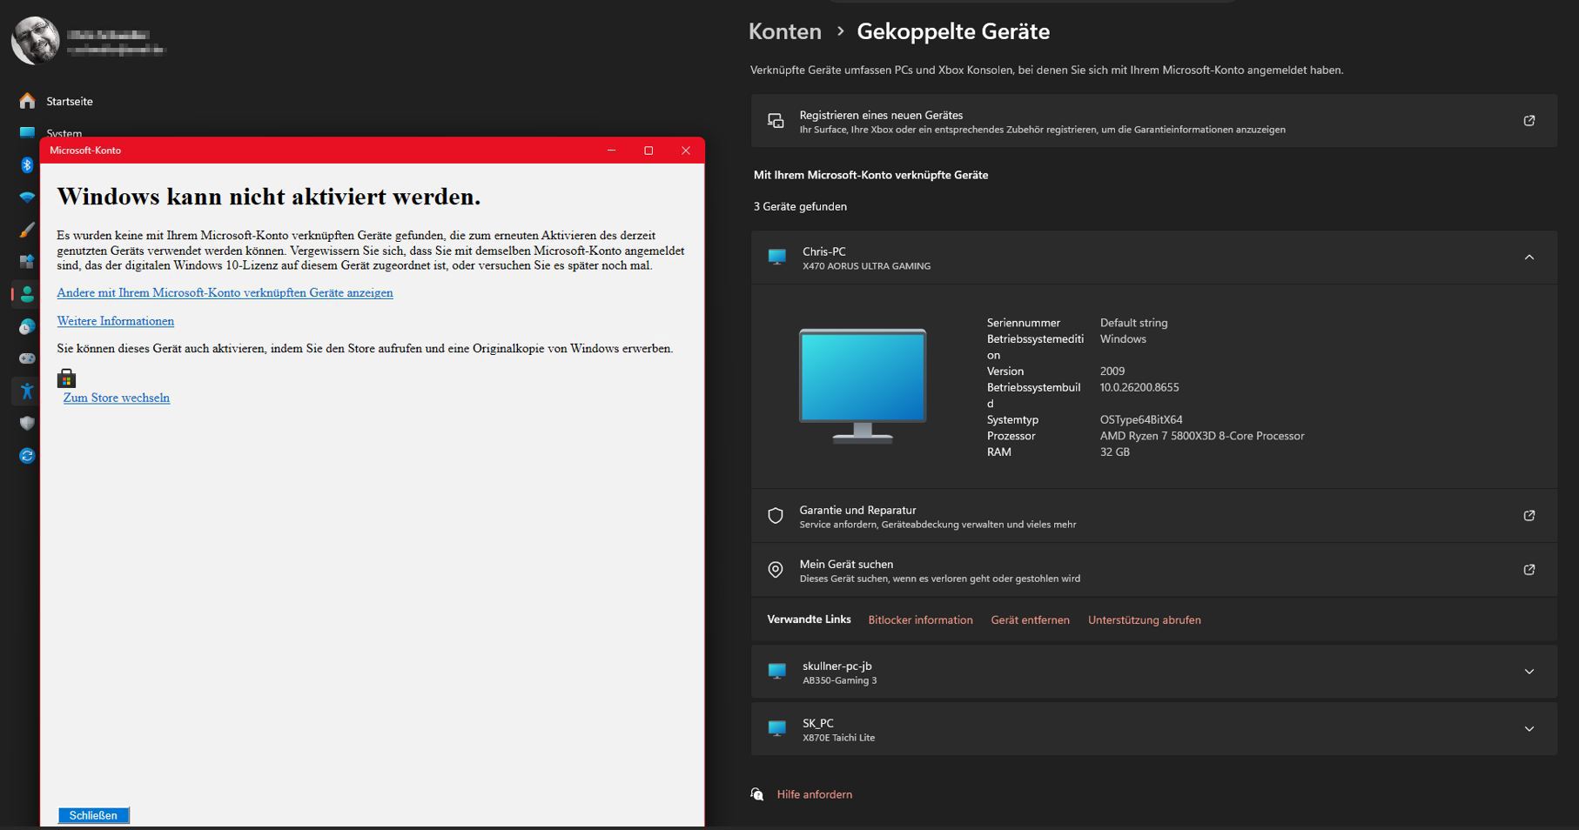The height and width of the screenshot is (830, 1579).
Task: Click the Hilfe anfordern headset icon
Action: 757,794
